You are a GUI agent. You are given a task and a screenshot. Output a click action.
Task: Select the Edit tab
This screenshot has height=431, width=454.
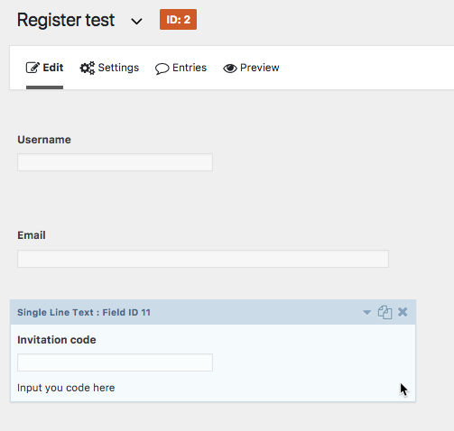(x=44, y=68)
